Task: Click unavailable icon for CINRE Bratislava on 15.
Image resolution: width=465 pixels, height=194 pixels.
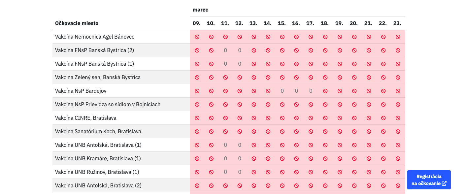Action: 282,118
